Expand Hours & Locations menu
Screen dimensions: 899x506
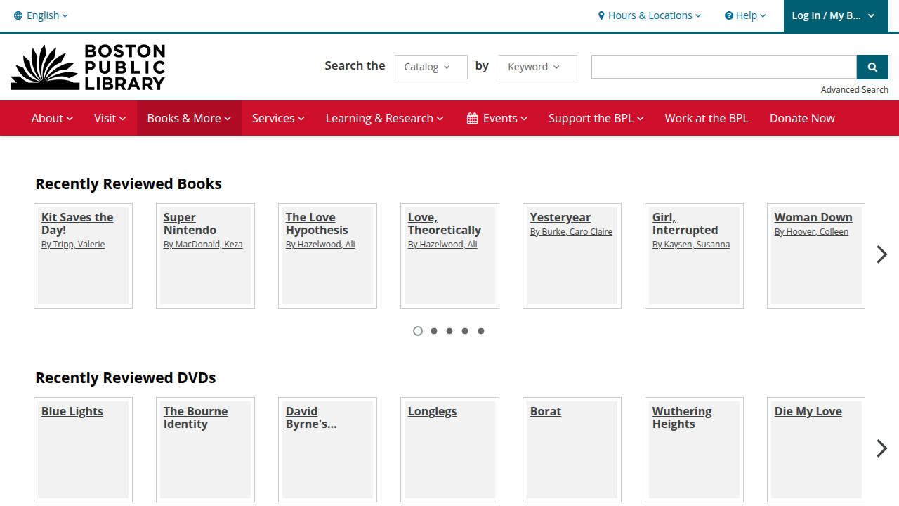pos(650,15)
